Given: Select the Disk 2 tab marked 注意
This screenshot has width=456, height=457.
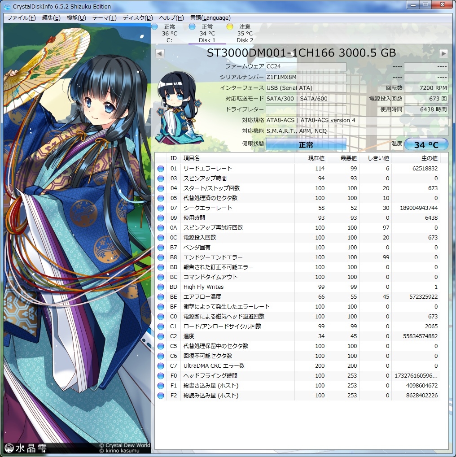Looking at the screenshot, I should tap(245, 33).
